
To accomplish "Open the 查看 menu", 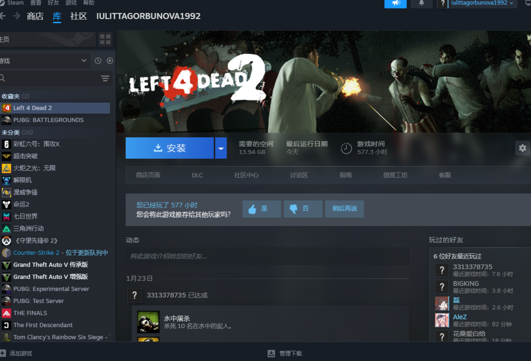I will coord(35,3).
